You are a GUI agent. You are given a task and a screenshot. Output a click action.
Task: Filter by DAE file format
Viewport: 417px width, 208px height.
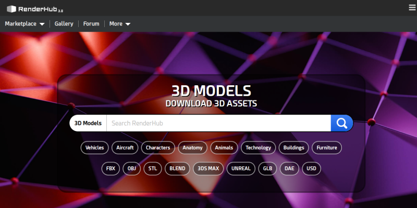pos(289,168)
